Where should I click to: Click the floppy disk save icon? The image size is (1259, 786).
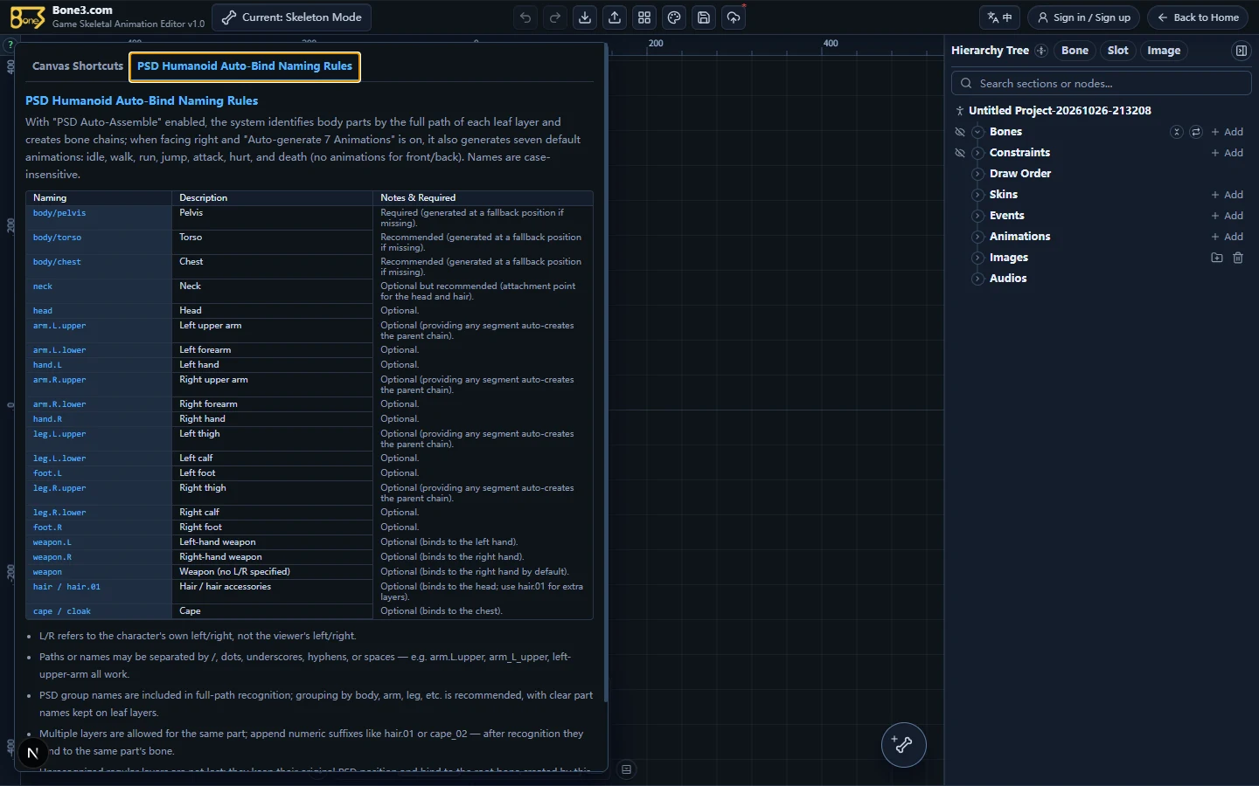click(x=704, y=17)
